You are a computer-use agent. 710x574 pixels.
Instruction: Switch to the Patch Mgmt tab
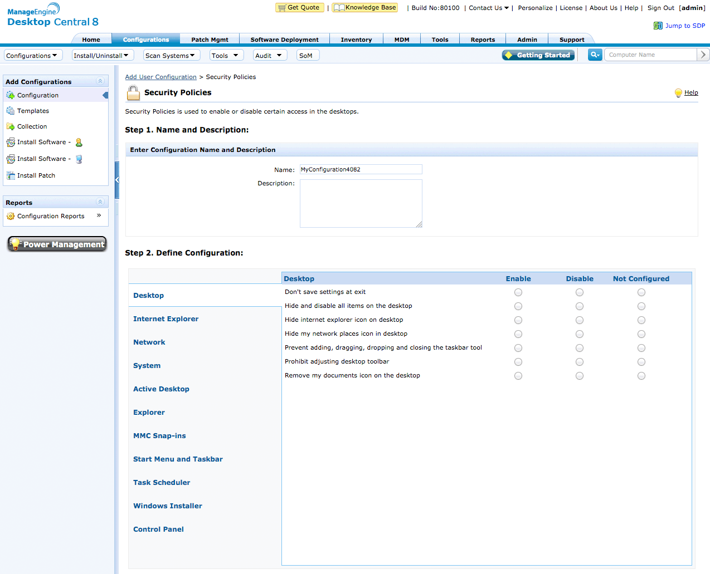coord(210,40)
